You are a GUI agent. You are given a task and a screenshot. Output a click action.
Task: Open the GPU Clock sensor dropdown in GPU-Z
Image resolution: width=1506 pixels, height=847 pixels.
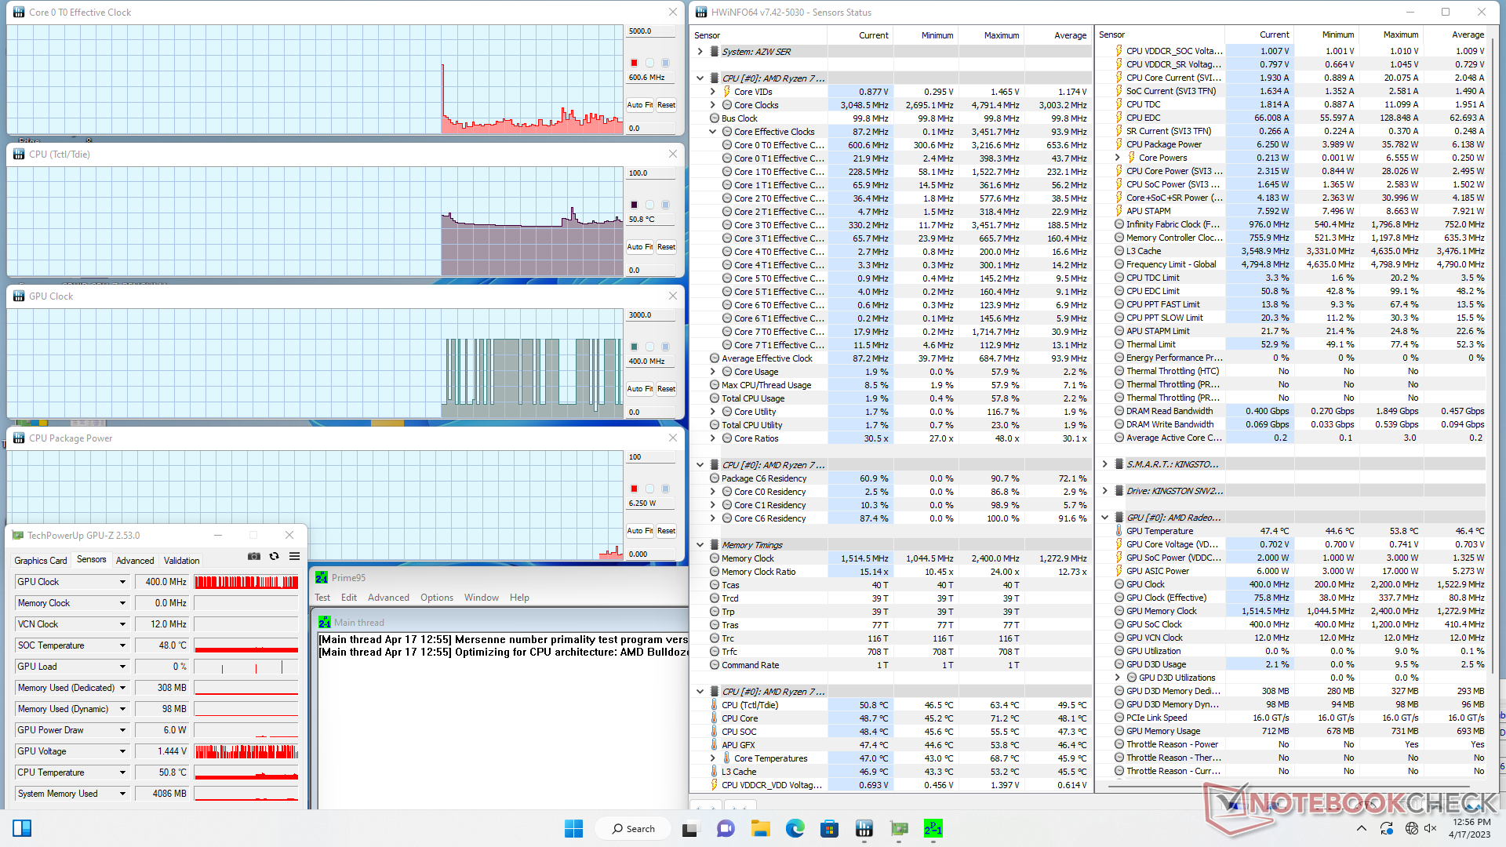coord(122,582)
